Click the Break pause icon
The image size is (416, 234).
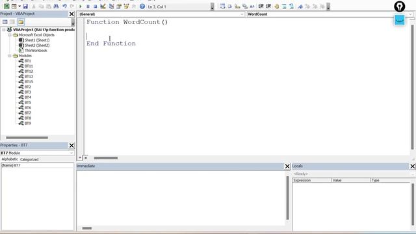88,6
